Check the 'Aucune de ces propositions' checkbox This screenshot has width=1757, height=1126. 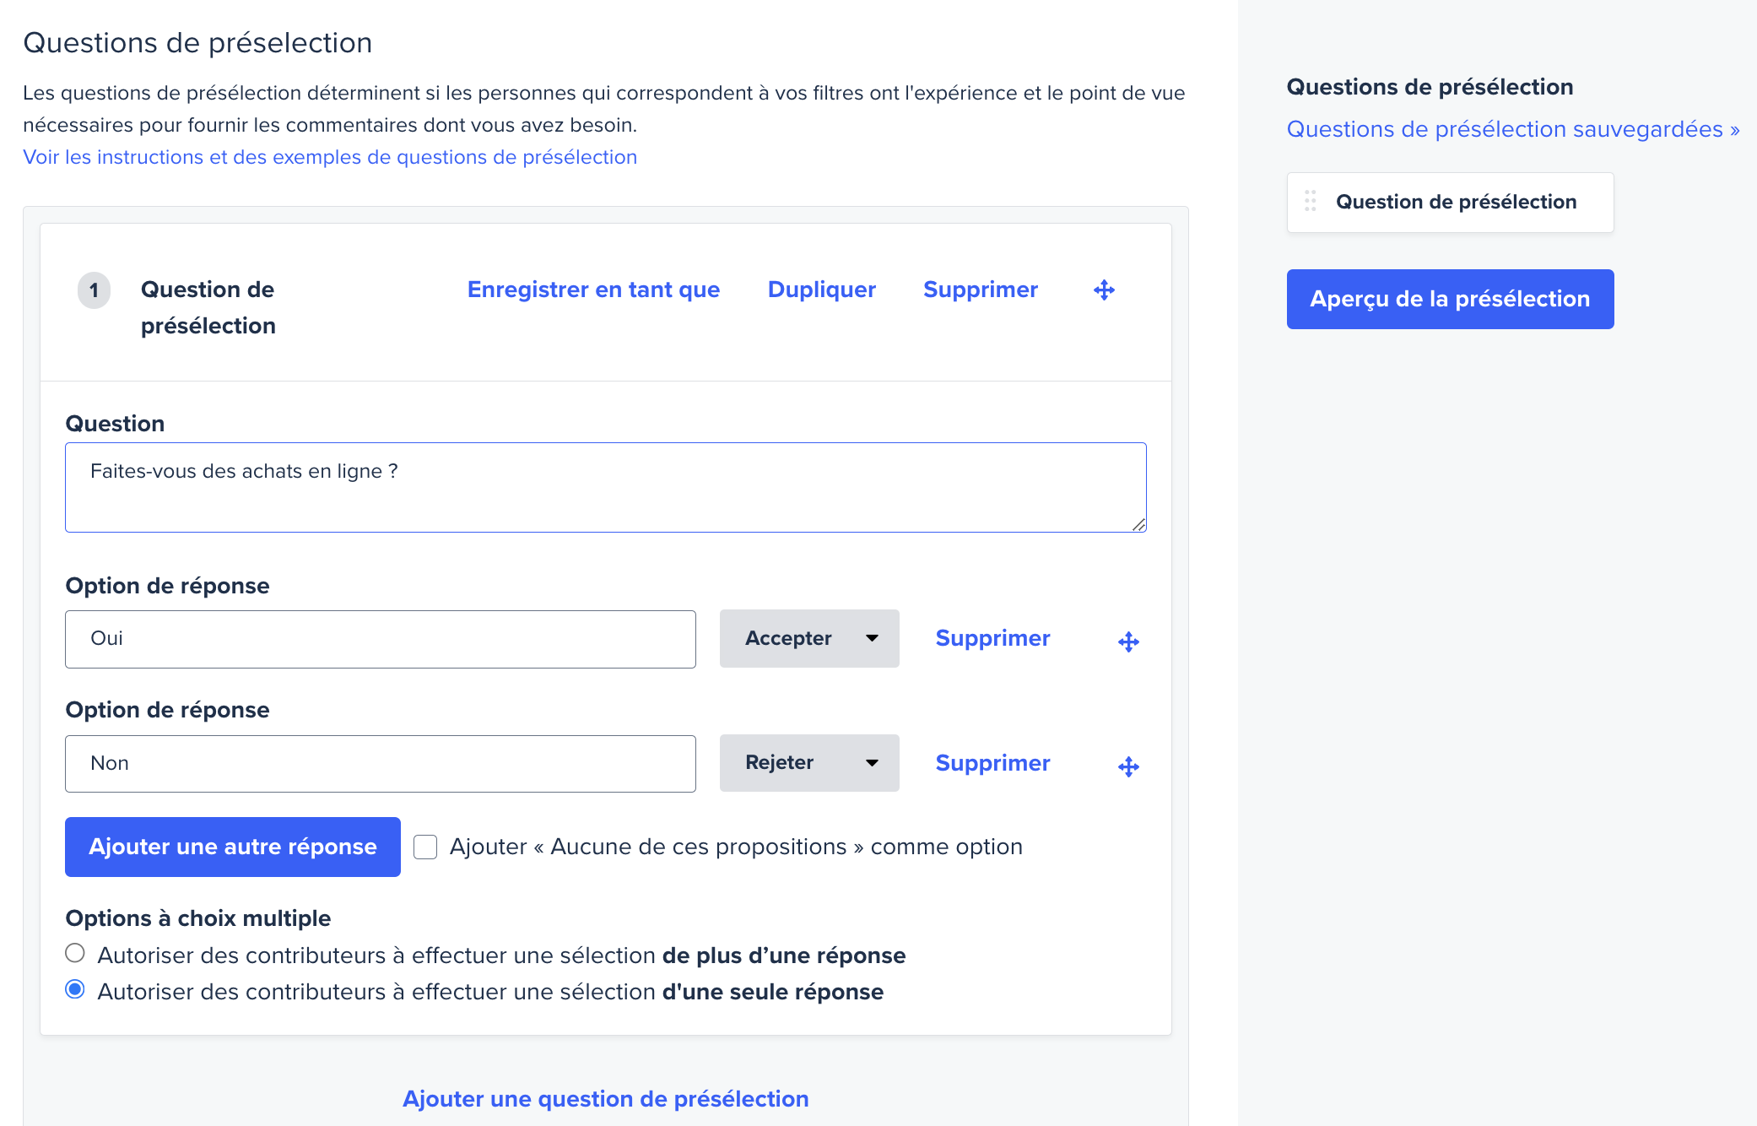click(x=425, y=847)
